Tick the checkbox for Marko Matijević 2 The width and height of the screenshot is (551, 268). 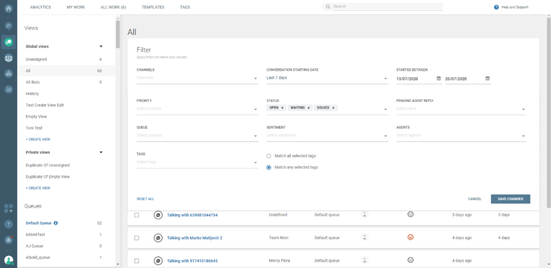tap(136, 238)
